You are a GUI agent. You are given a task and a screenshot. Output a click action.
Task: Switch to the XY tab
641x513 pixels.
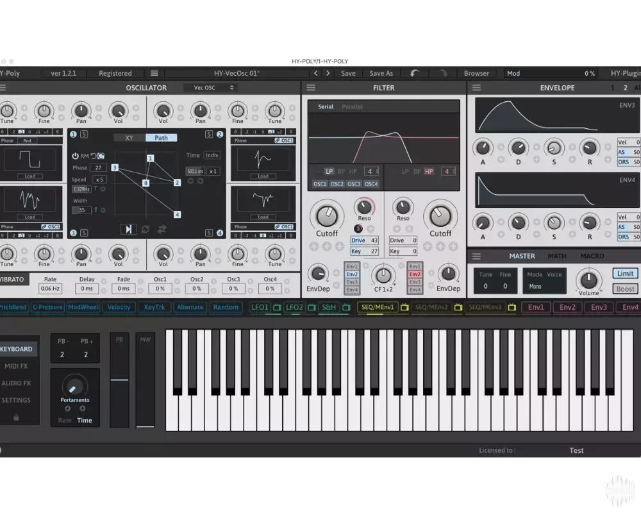click(129, 138)
